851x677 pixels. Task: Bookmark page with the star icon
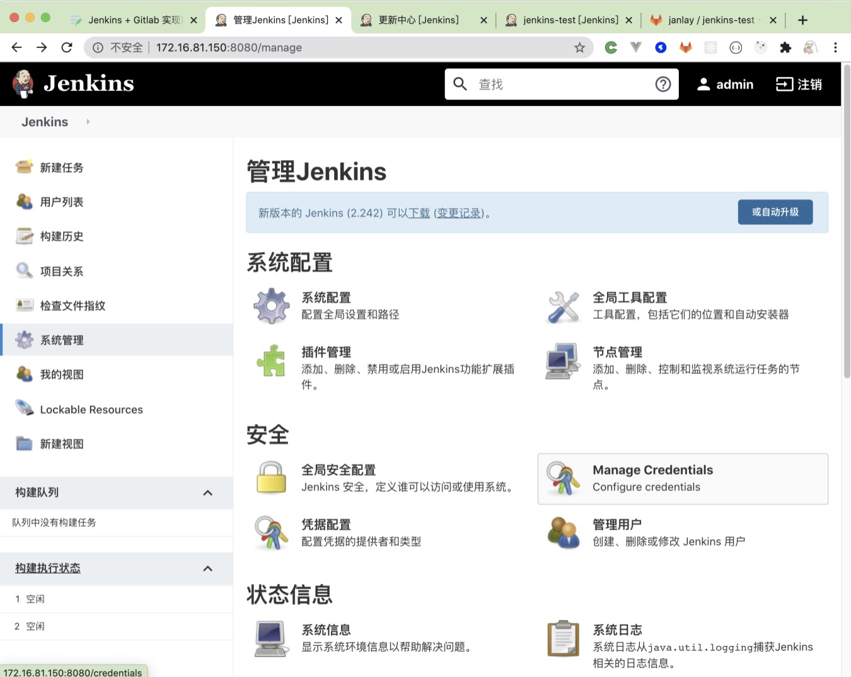pos(579,47)
